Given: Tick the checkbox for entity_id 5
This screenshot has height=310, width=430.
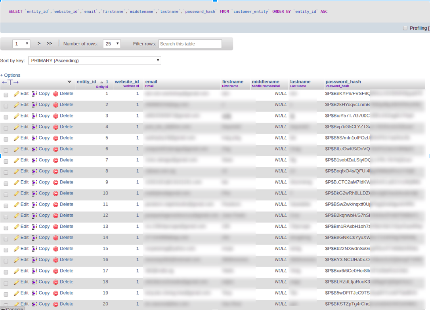Looking at the screenshot, I should point(6,139).
